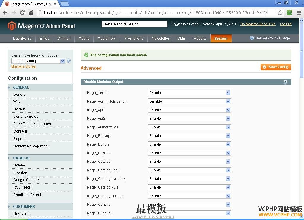Open Google Sitemap section
The height and width of the screenshot is (220, 304).
[26, 180]
